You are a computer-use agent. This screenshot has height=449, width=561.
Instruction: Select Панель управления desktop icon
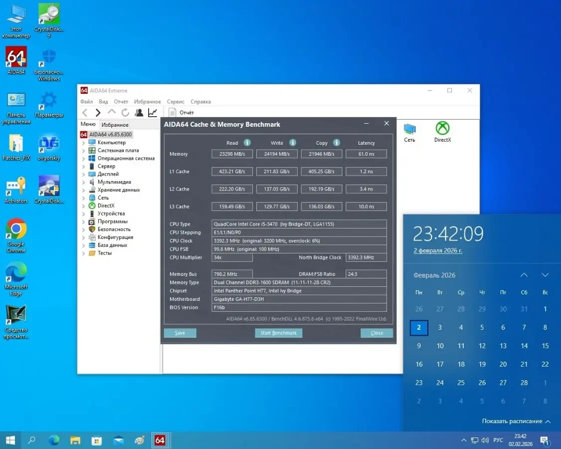16,108
